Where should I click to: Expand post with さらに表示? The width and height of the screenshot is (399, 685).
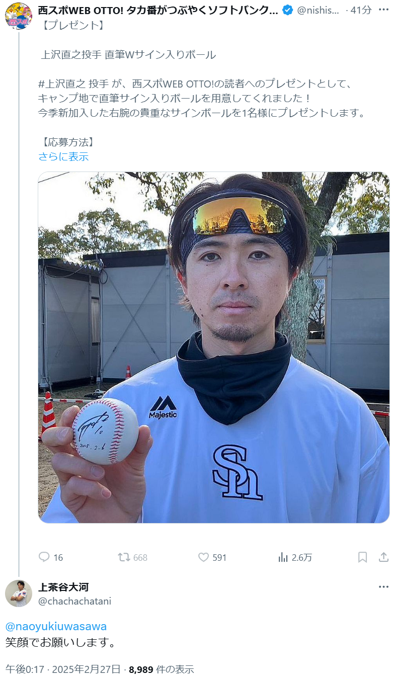63,156
